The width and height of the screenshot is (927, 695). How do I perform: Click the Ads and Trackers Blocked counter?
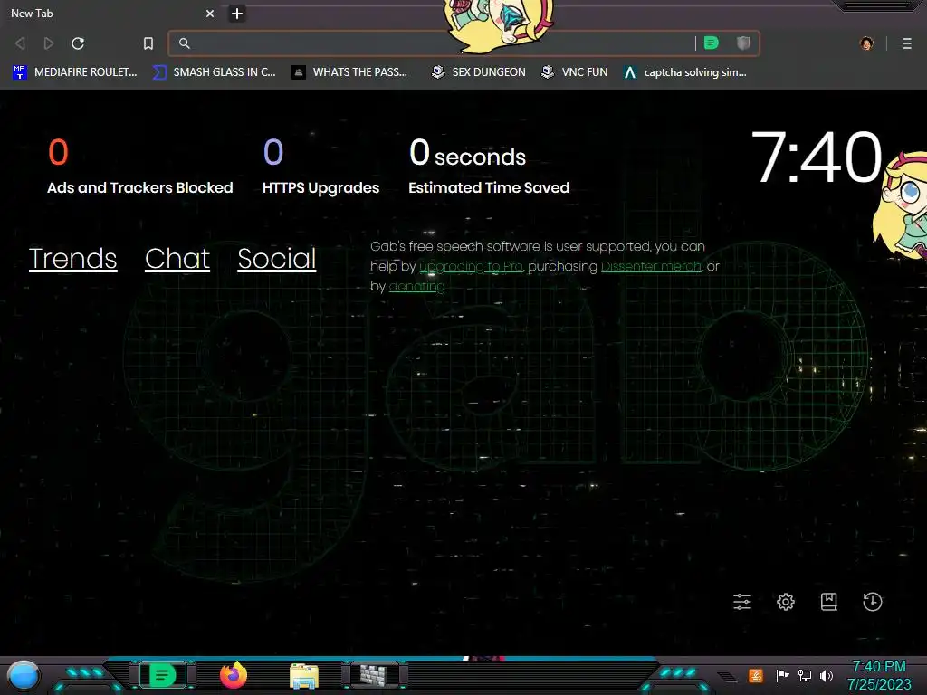(140, 167)
